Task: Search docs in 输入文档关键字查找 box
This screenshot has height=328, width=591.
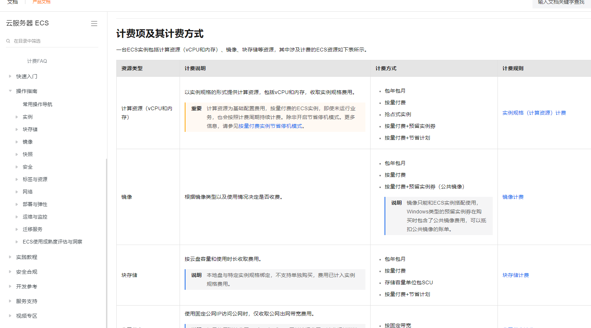Action: [561, 3]
